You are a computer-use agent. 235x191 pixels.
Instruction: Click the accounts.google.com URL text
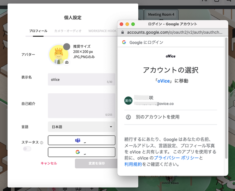175,32
